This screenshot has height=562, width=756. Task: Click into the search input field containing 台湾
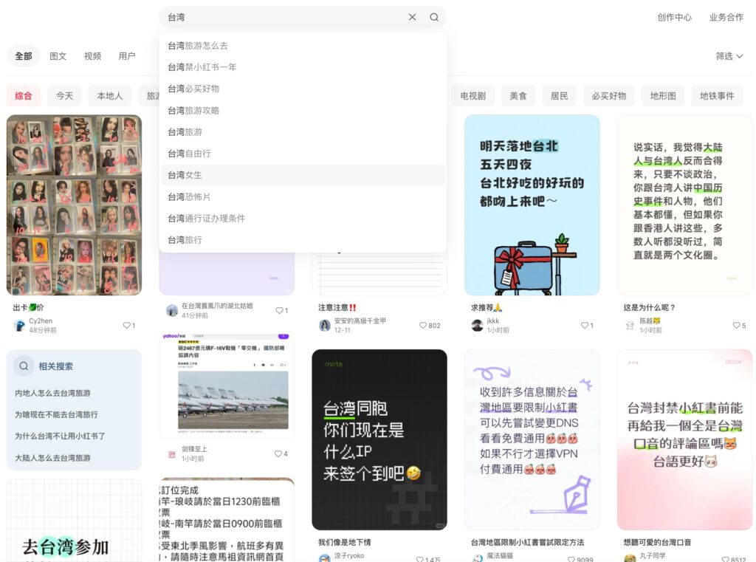click(281, 17)
